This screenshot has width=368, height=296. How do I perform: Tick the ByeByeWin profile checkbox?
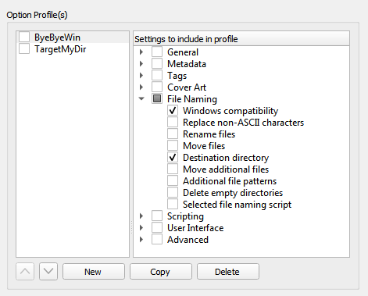point(24,37)
